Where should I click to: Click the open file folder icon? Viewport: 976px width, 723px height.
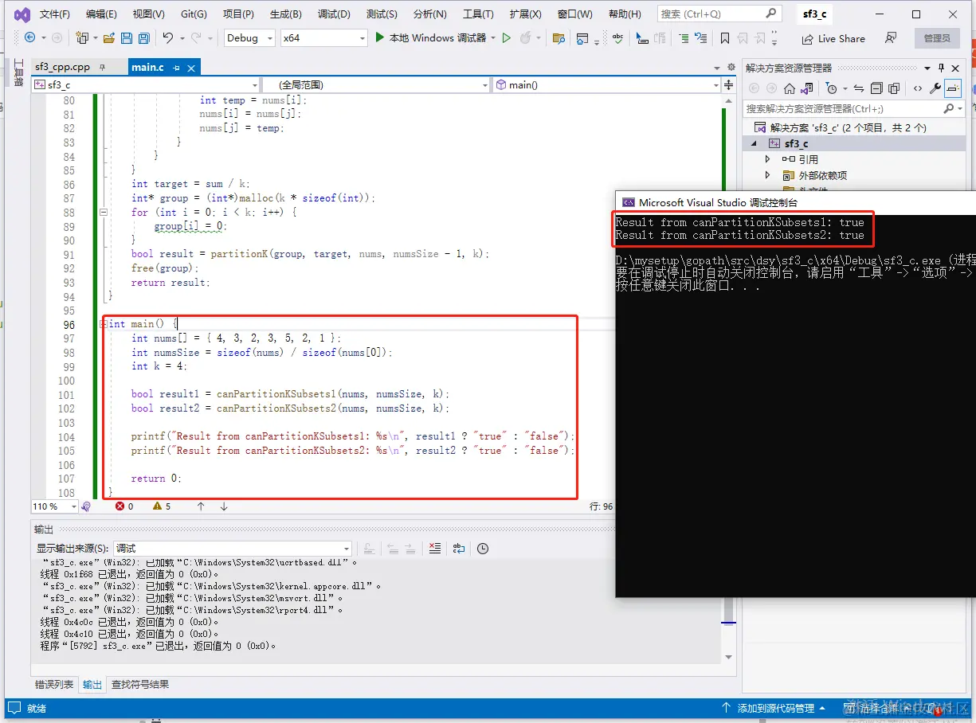pos(109,38)
